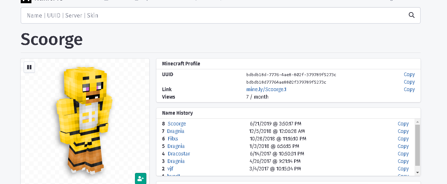Open the Scoorge name history entry
This screenshot has width=447, height=184.
coord(177,124)
